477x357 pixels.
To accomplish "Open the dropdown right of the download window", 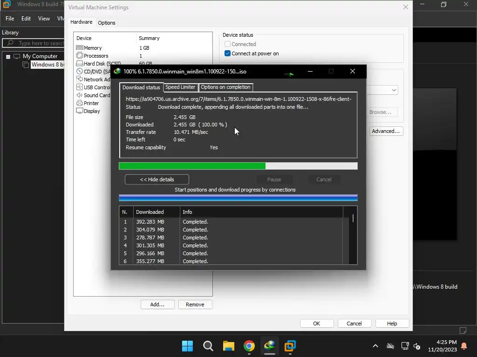I will point(394,90).
